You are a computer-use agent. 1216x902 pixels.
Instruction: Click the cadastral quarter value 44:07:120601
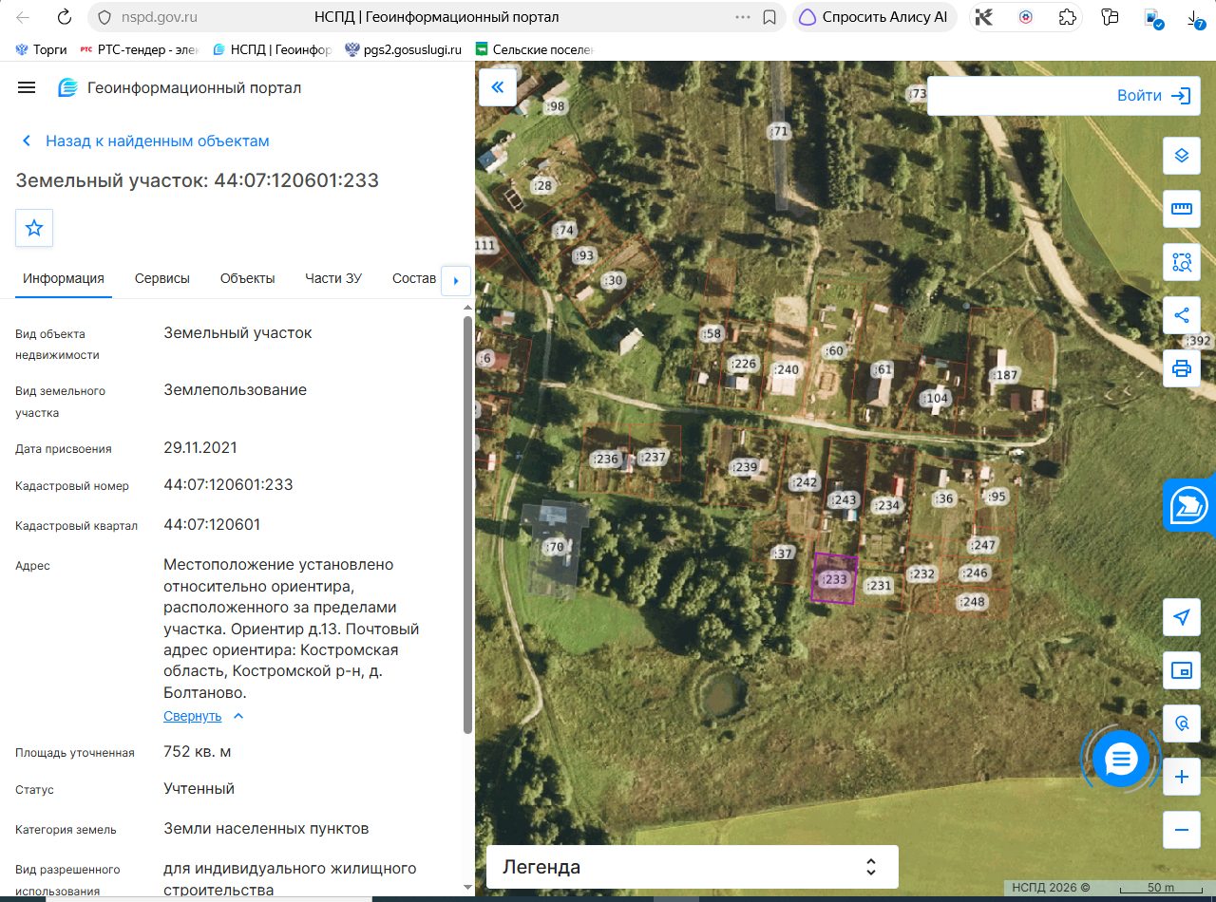tap(212, 524)
